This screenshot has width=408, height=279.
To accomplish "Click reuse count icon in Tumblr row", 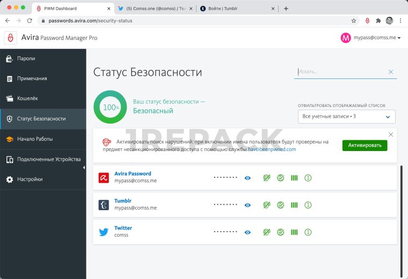I will [x=308, y=205].
